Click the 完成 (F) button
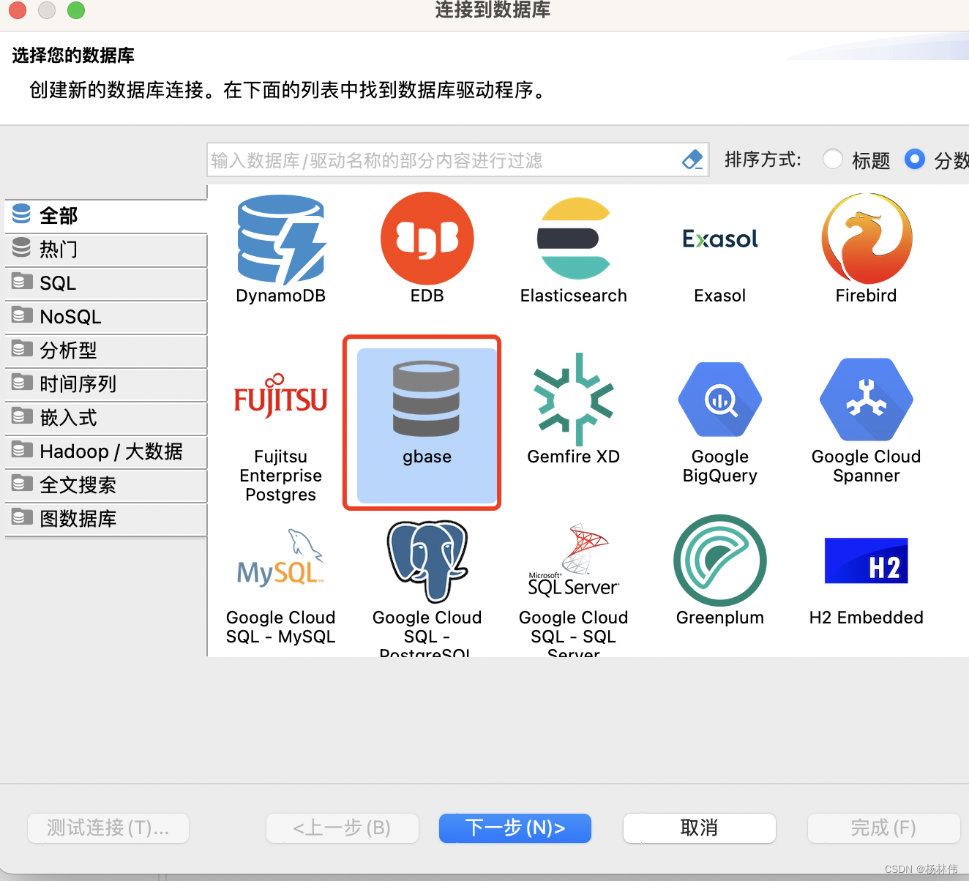The height and width of the screenshot is (881, 969). [x=884, y=828]
